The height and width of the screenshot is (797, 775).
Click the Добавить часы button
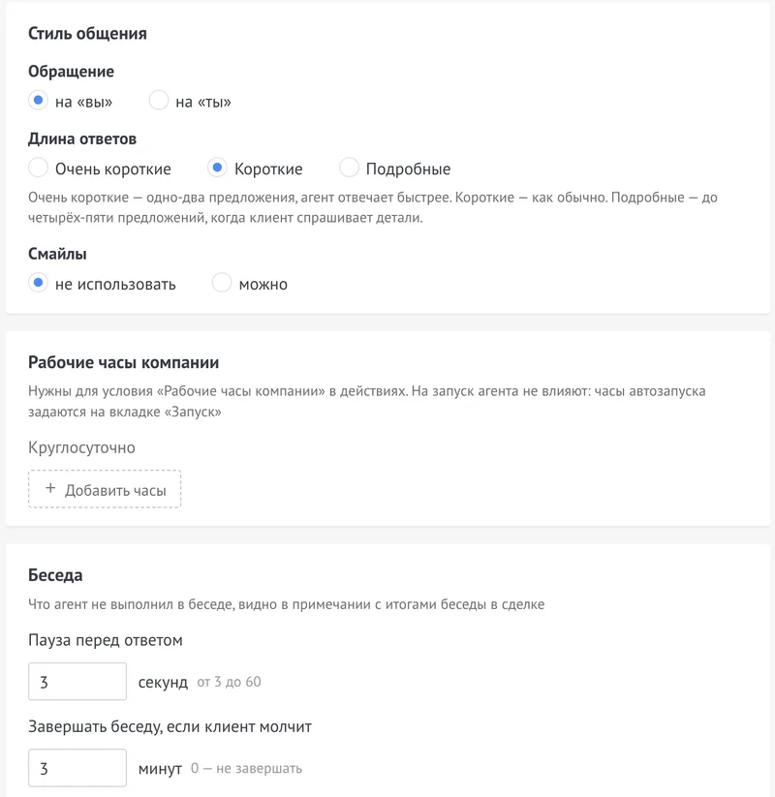click(105, 489)
